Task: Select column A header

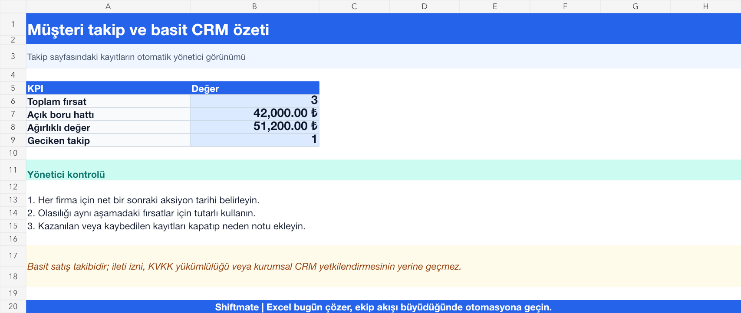Action: [108, 7]
